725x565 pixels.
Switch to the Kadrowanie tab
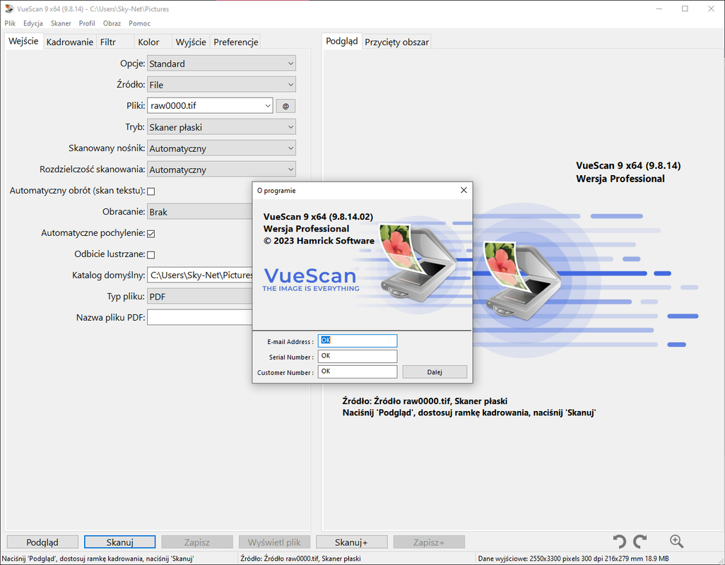click(70, 42)
